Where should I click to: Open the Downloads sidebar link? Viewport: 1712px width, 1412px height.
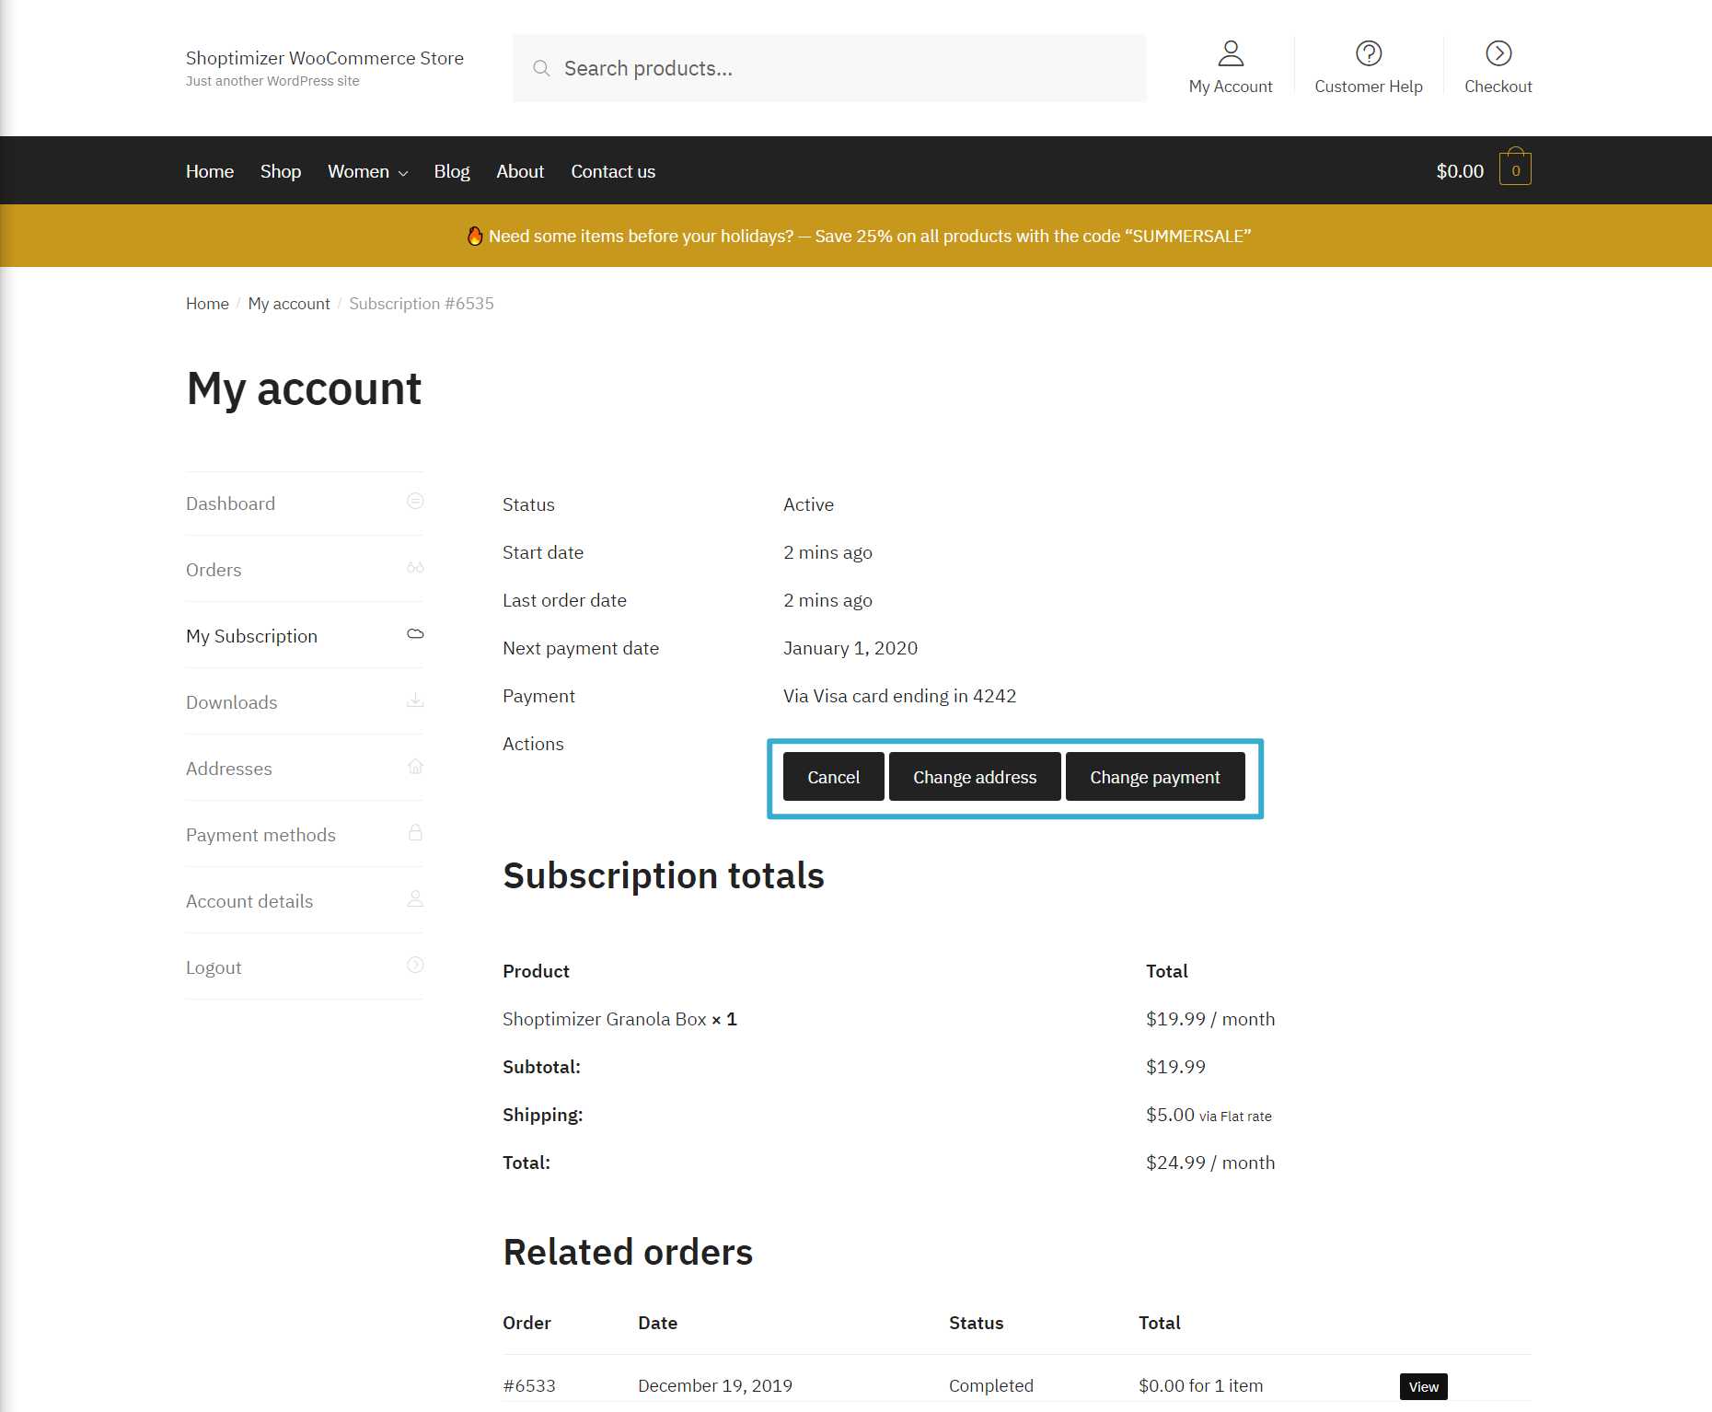click(x=231, y=702)
